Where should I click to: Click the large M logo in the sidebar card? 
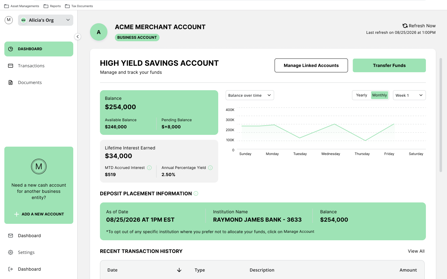[x=39, y=166]
